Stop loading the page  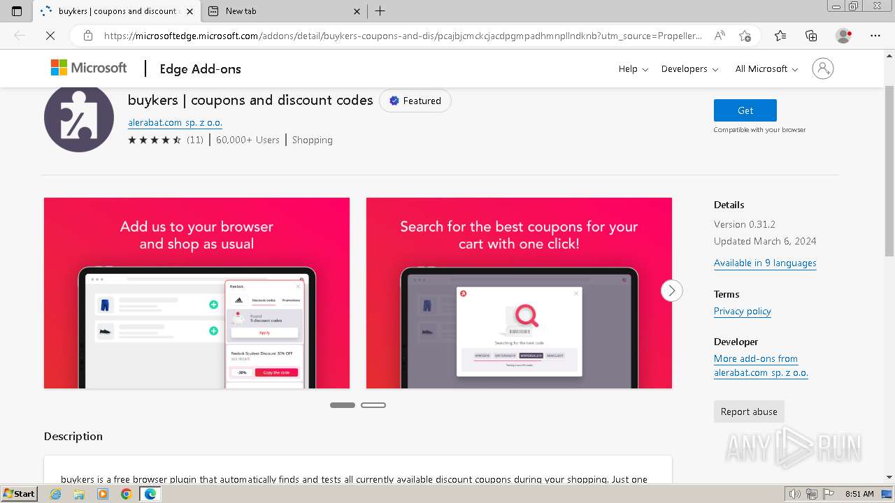[50, 36]
